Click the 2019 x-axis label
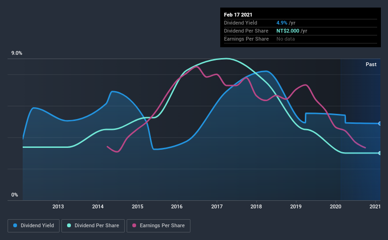 296,206
